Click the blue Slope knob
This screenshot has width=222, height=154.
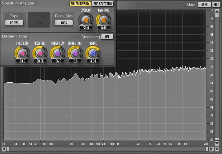click(93, 53)
